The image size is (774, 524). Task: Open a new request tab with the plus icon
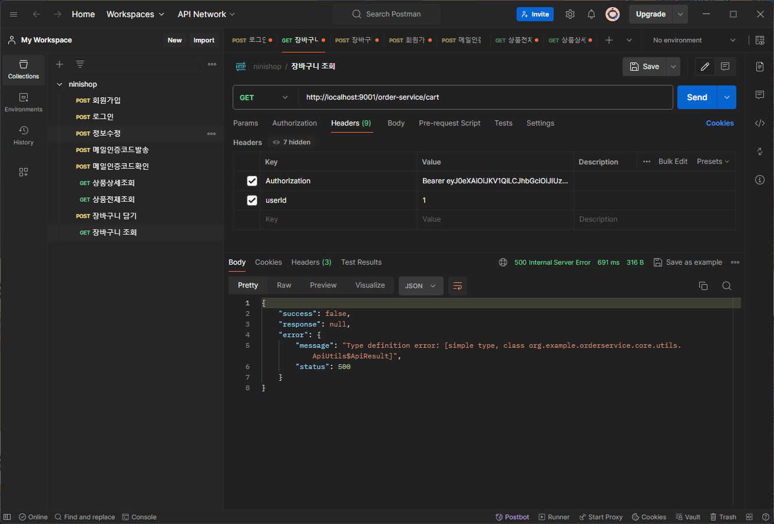609,40
